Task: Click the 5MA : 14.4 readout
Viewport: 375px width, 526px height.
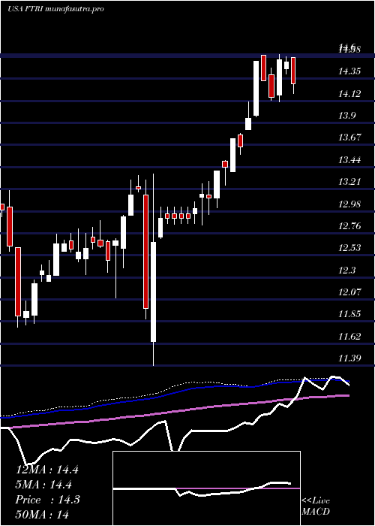Action: click(43, 485)
